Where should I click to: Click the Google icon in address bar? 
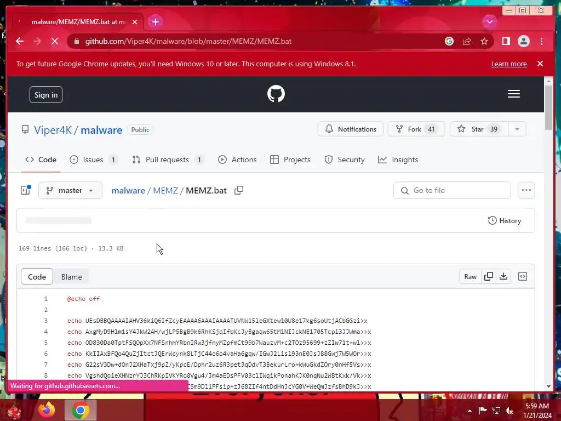[x=449, y=41]
